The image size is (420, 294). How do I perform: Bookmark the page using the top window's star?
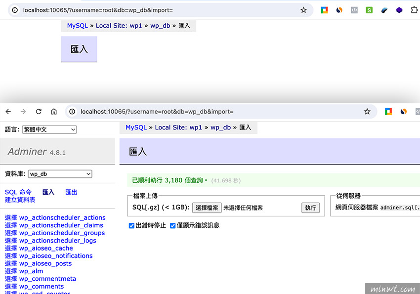pos(303,10)
